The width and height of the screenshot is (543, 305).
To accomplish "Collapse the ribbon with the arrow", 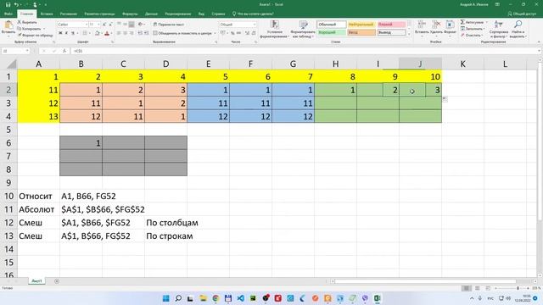I will 539,42.
